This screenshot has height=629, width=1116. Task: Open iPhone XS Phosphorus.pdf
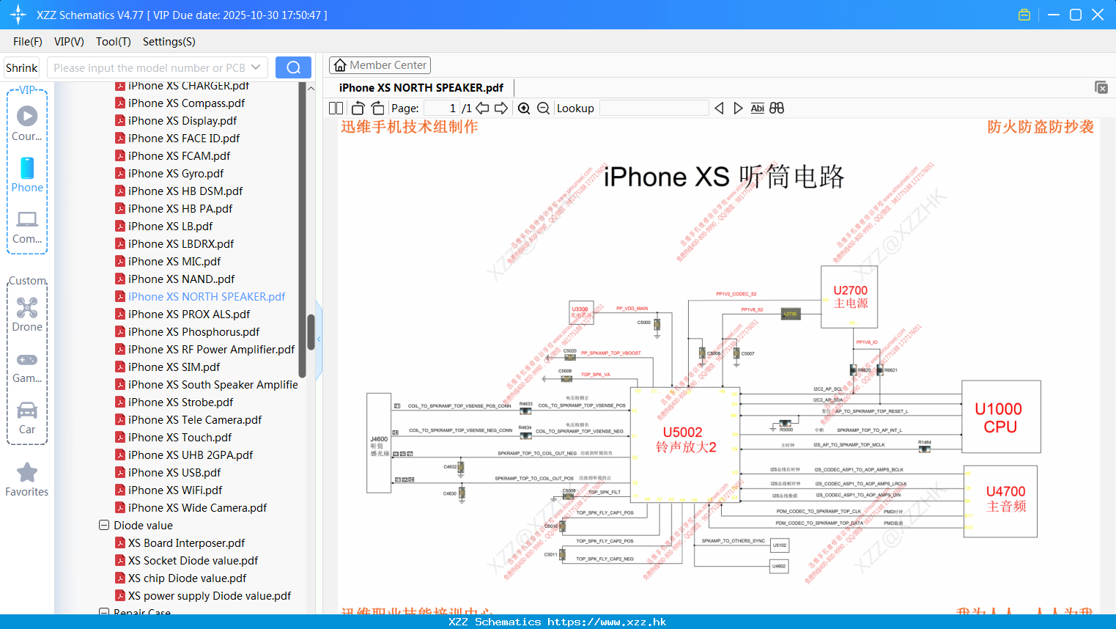click(x=193, y=331)
